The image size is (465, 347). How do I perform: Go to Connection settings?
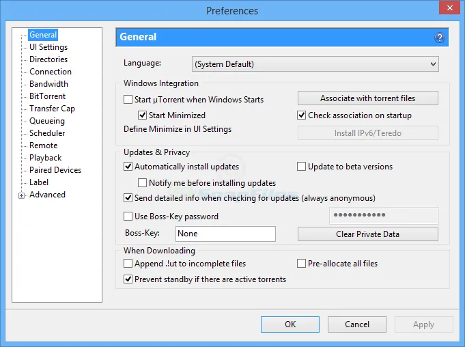click(x=51, y=72)
